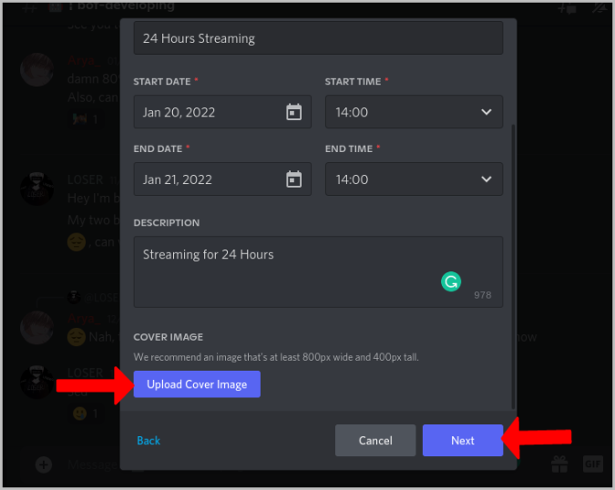
Task: Click the End Date field Jan 21, 2022
Action: tap(222, 179)
